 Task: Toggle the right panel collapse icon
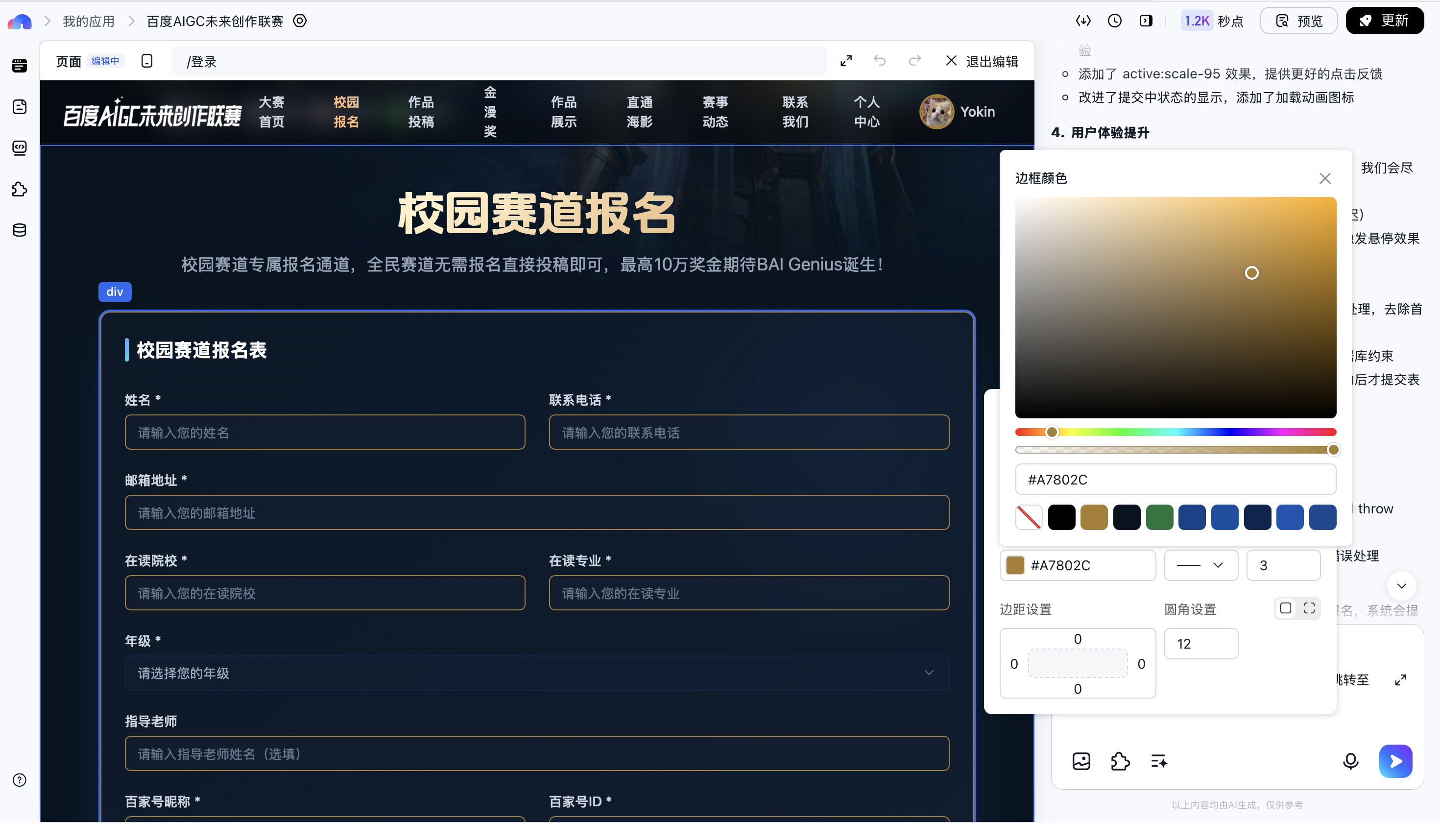1146,21
